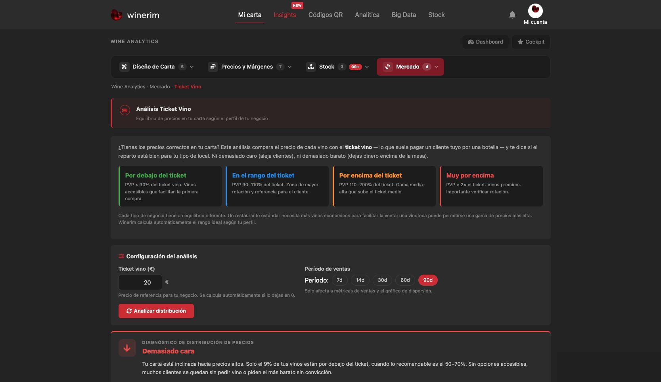Open the notifications bell icon

point(512,15)
